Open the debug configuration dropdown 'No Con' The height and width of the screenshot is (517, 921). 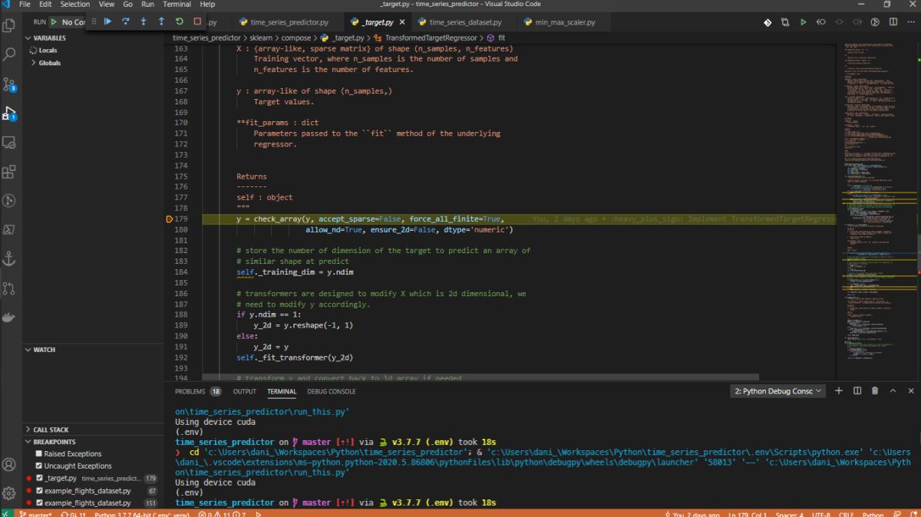(73, 22)
